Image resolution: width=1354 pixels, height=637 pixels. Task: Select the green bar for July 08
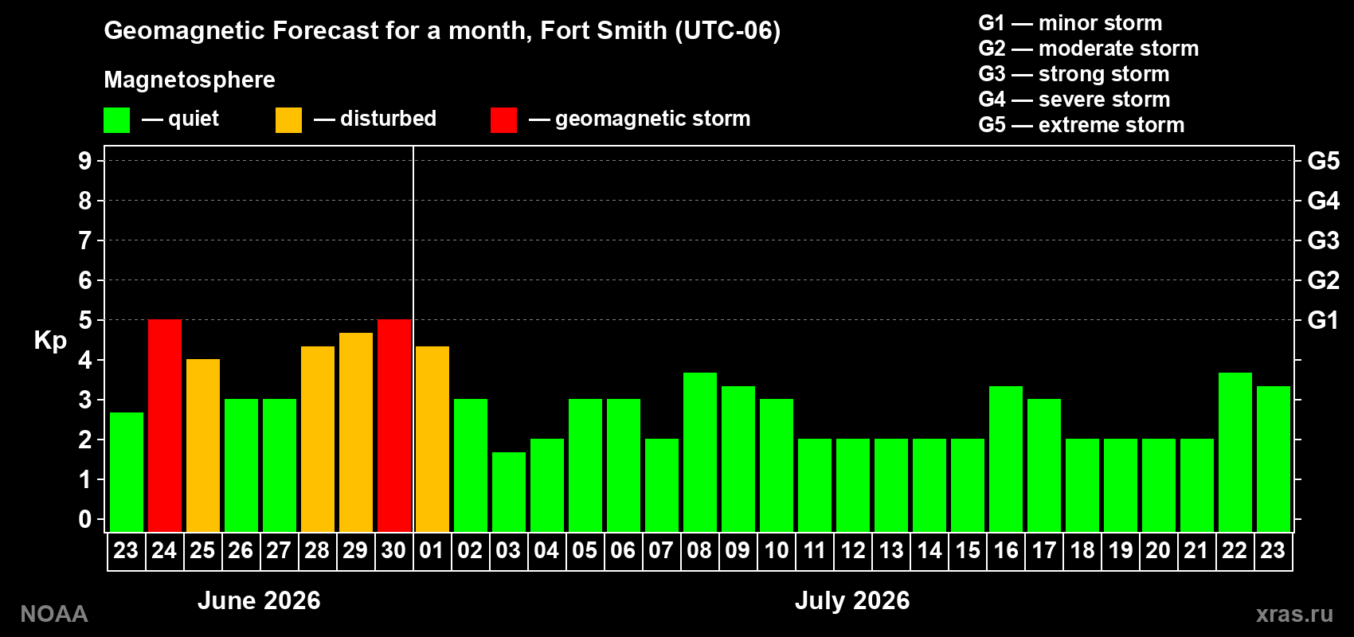700,452
